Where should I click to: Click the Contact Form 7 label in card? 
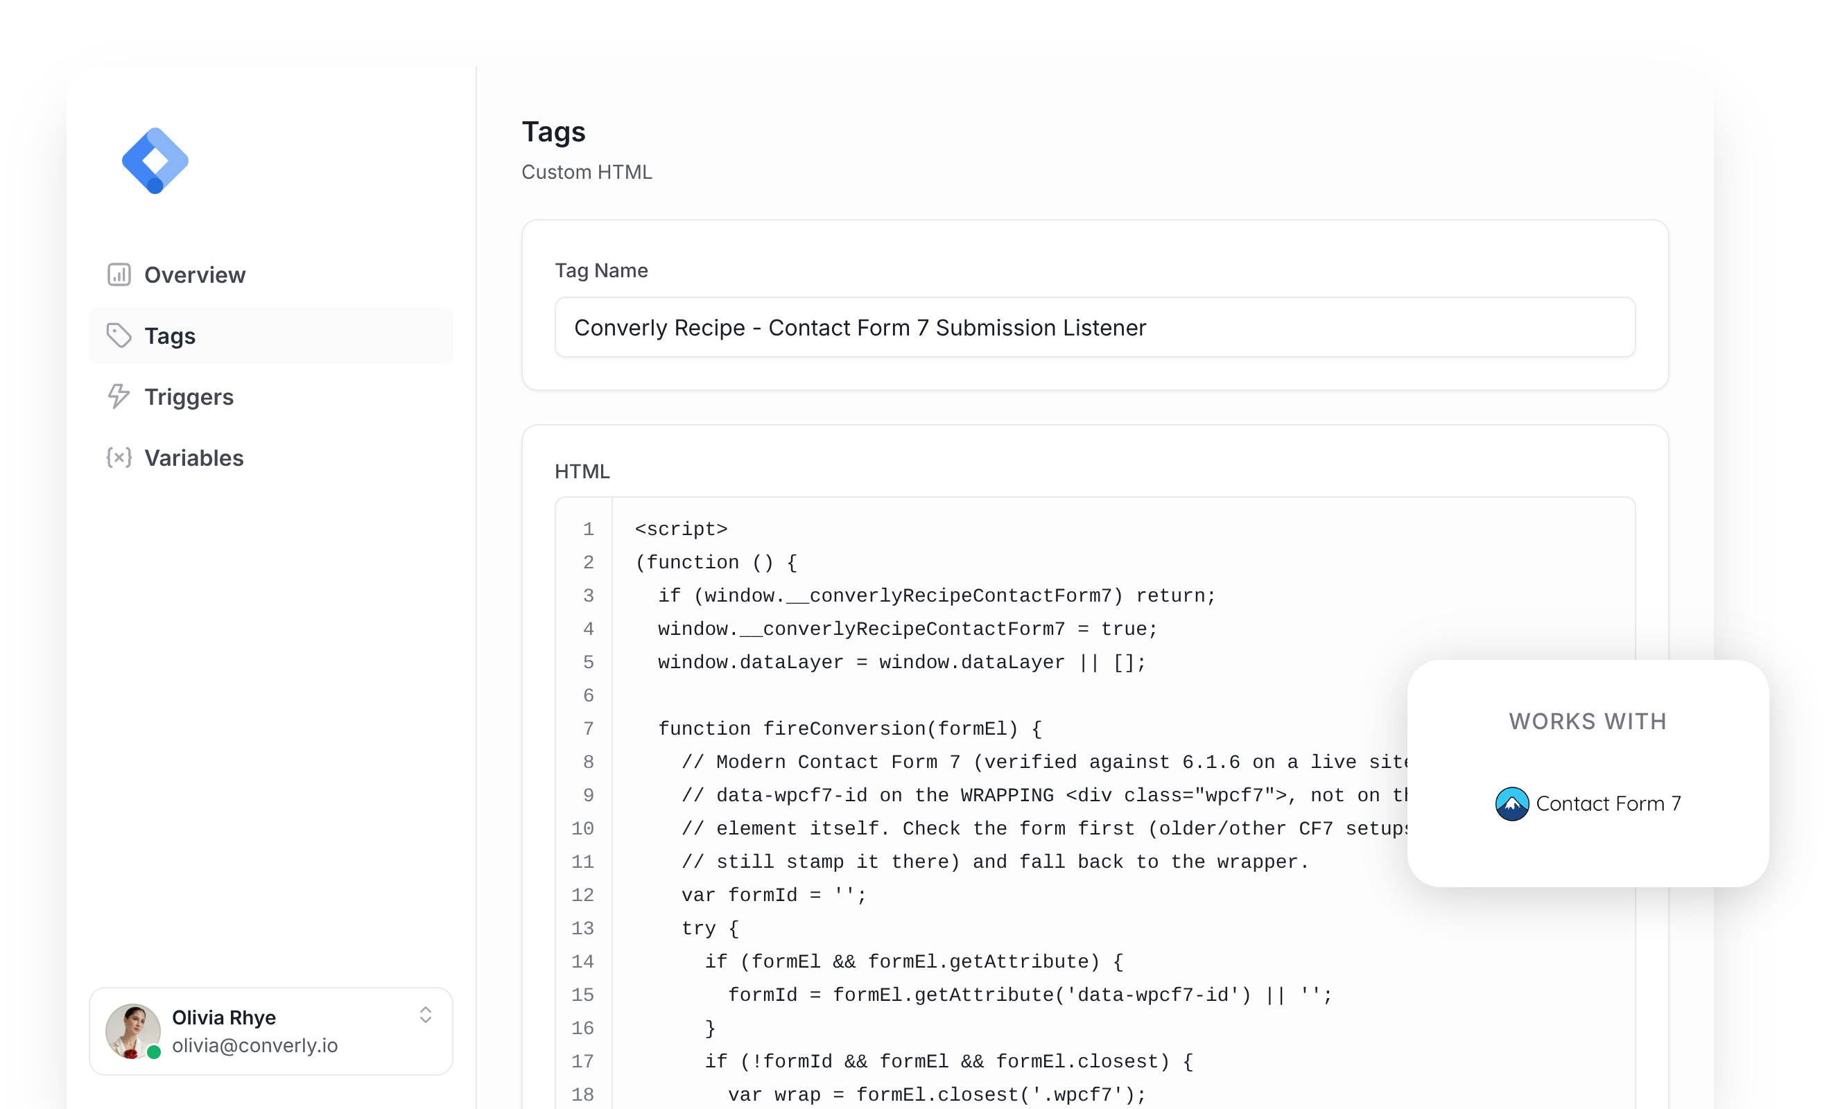click(x=1608, y=804)
